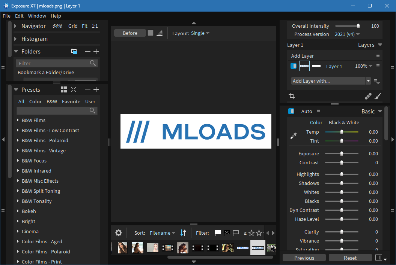The width and height of the screenshot is (396, 265).
Task: Open the Layer 1 options menu icon
Action: pyautogui.click(x=378, y=66)
